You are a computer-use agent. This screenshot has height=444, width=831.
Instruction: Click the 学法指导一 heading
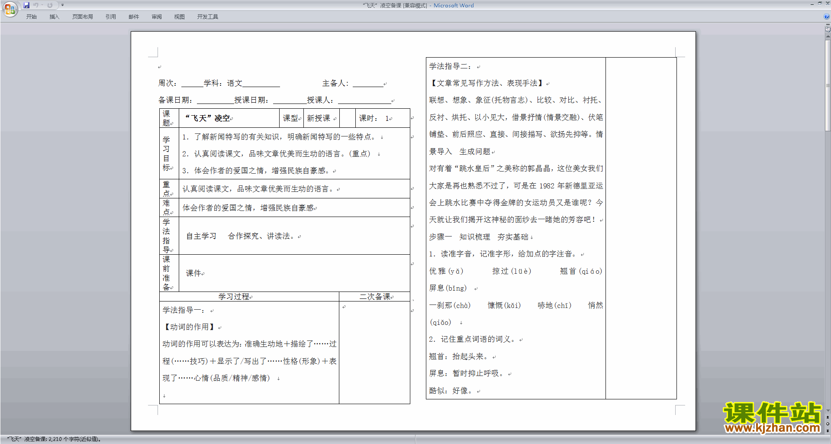click(x=184, y=310)
